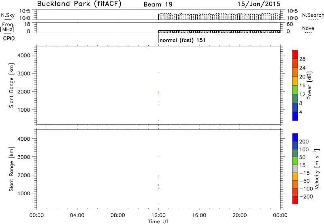Select the -15 to -50 yellow Velocity swatch
324x224 pixels.
295,177
